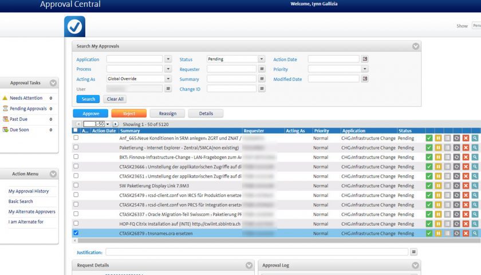Click the green approve icon for the Anf_665 row

pos(429,138)
